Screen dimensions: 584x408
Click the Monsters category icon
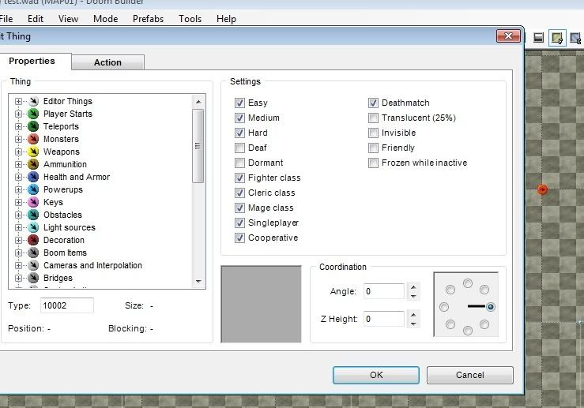[33, 139]
